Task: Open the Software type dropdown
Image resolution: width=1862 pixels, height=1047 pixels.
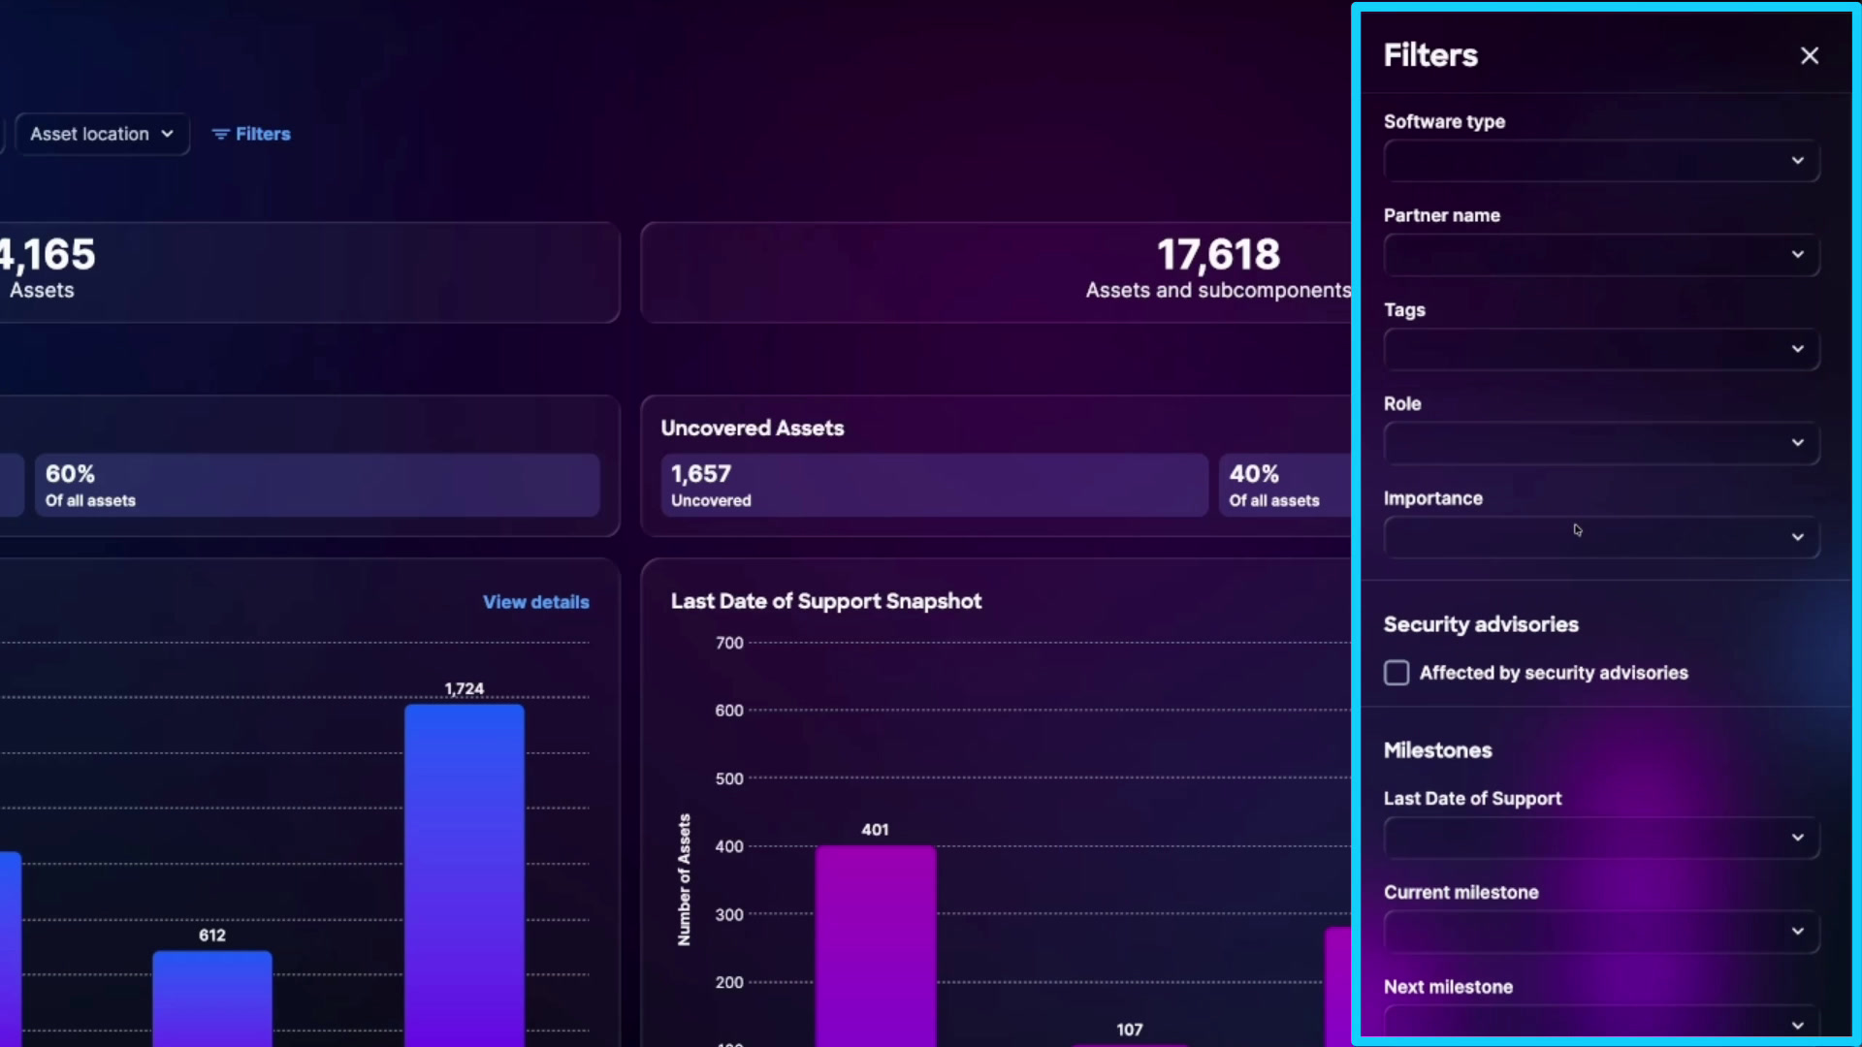Action: point(1601,161)
